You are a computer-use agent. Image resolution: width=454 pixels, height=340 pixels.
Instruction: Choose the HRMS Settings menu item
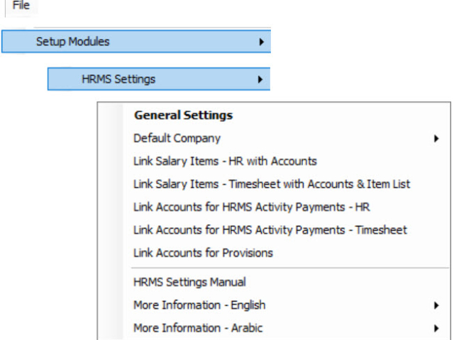coord(159,79)
